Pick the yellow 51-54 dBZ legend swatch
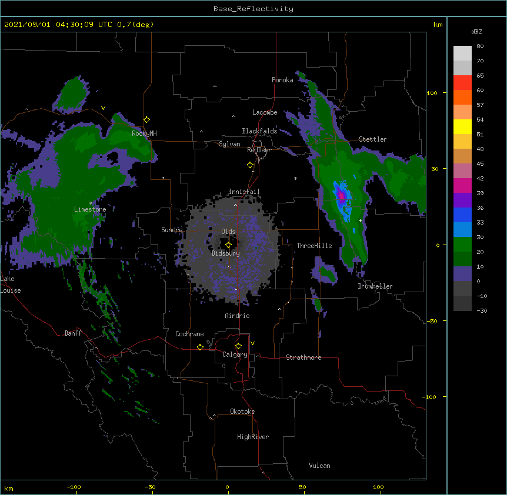Screen dimensions: 507x495 462,126
